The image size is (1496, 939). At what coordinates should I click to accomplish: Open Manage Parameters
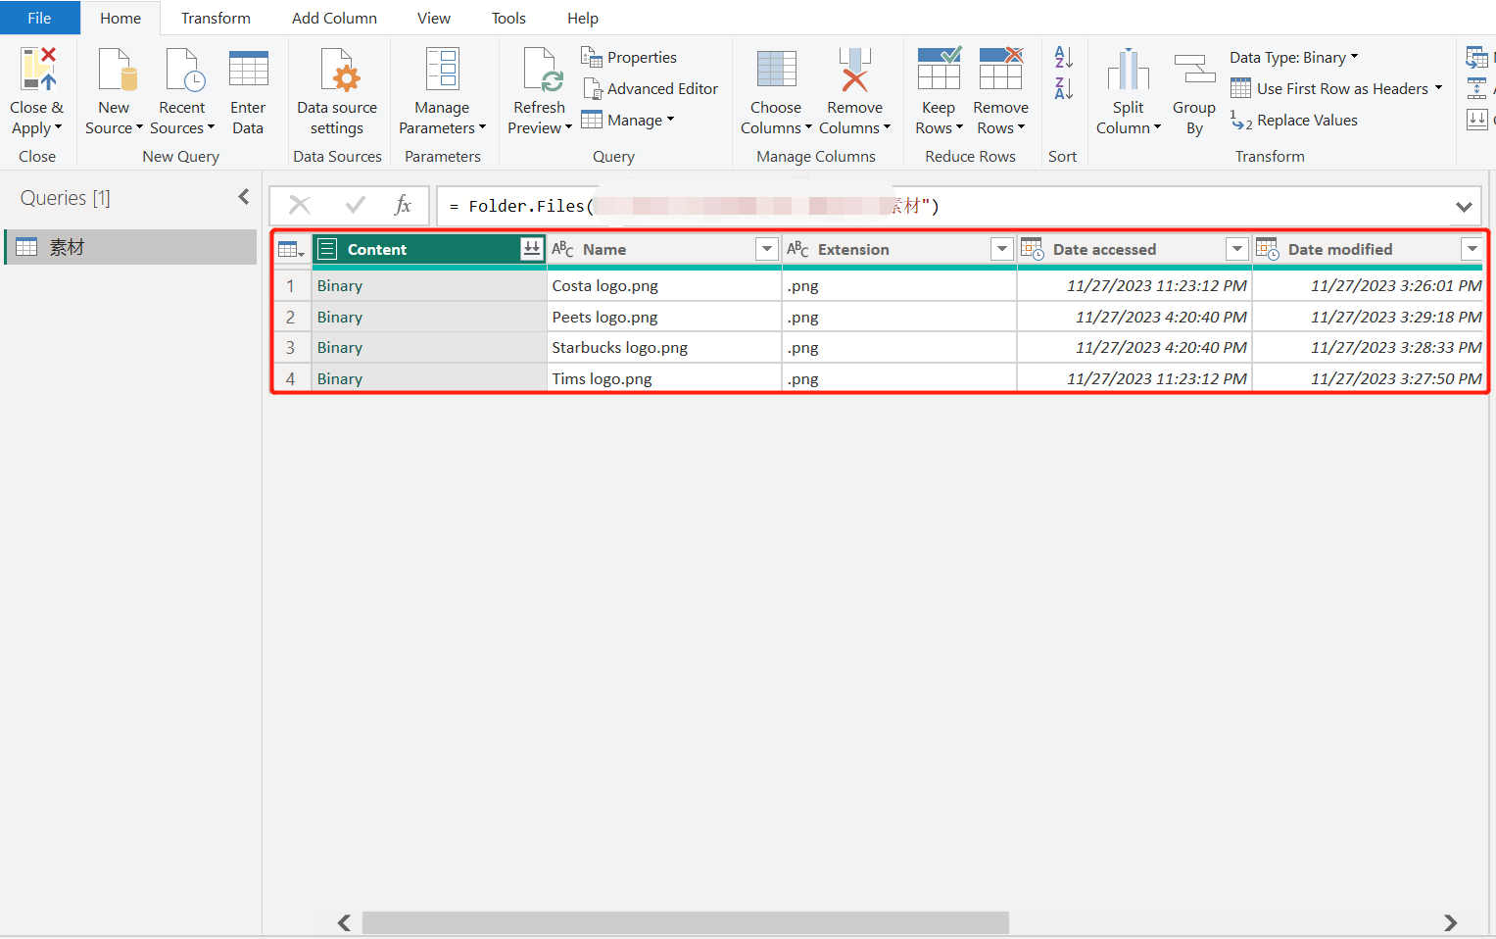point(443,88)
